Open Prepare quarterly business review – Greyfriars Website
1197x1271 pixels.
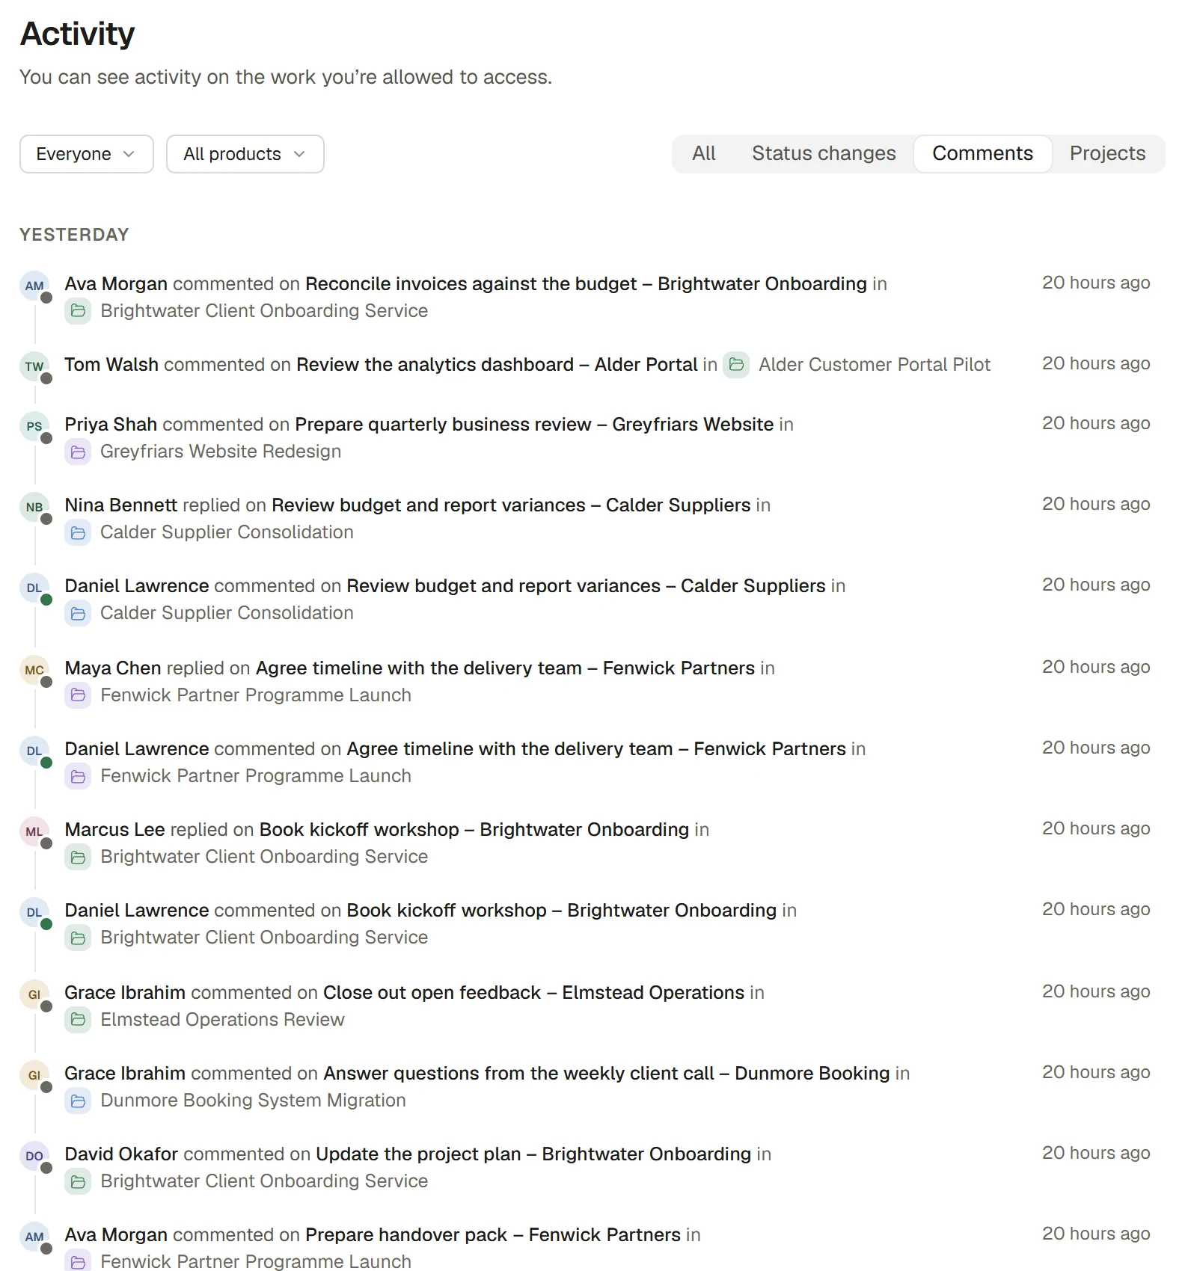pyautogui.click(x=534, y=425)
